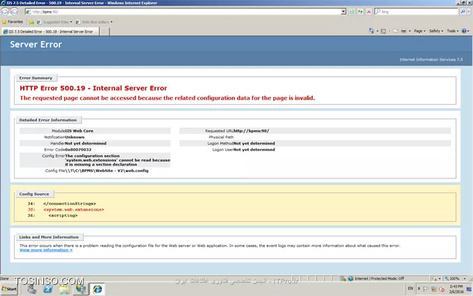473x296 pixels.
Task: Click the error code 0x80070032
Action: click(x=78, y=150)
